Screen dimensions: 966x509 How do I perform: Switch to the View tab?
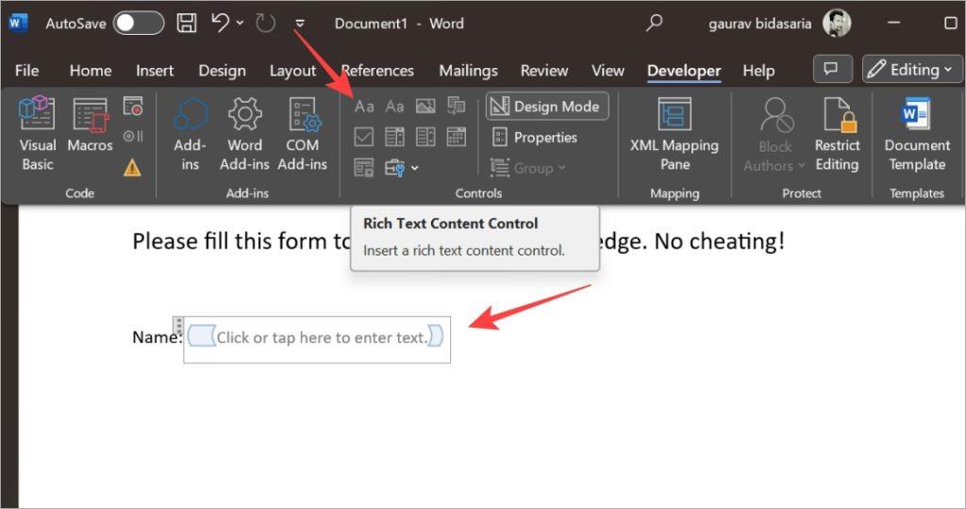click(x=608, y=71)
